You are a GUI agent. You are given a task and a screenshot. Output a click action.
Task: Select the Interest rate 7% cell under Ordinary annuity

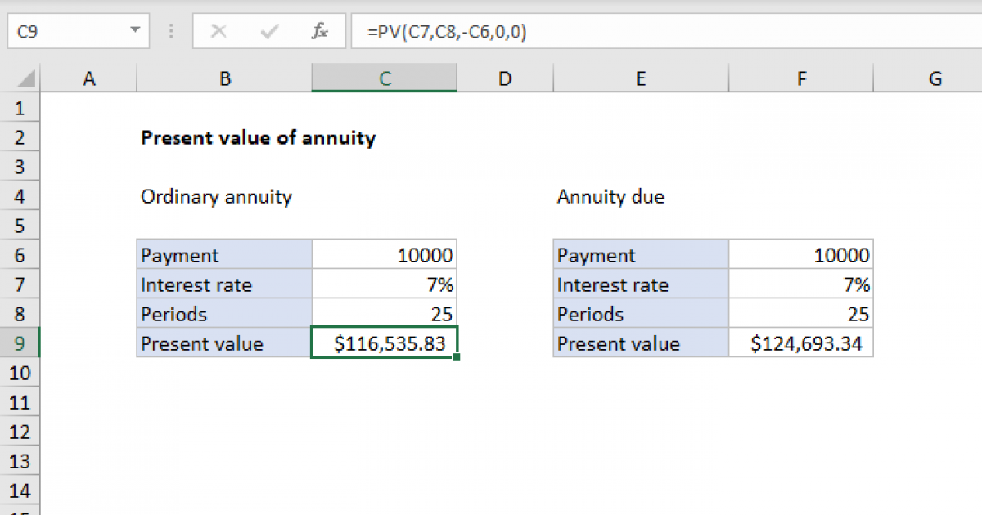click(x=384, y=284)
